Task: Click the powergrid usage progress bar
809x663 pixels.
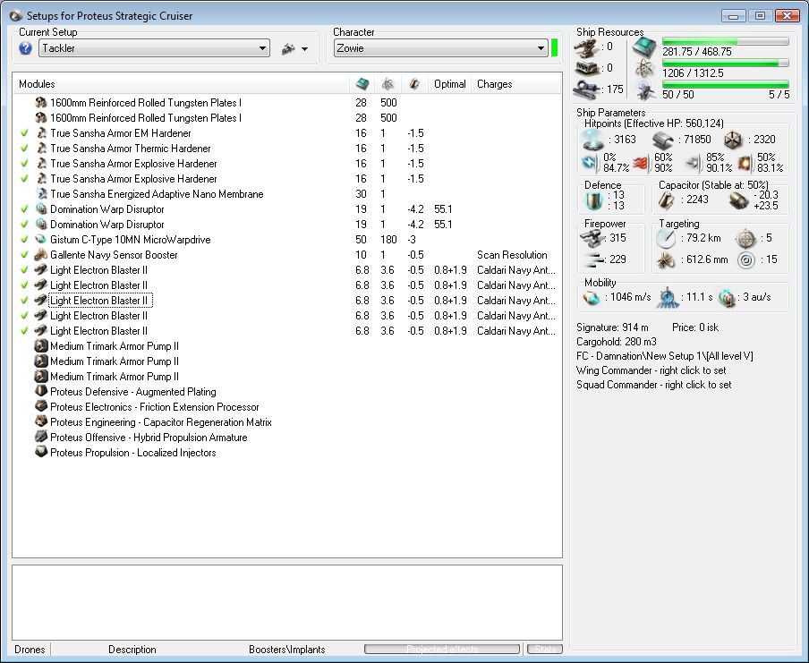Action: [x=726, y=63]
